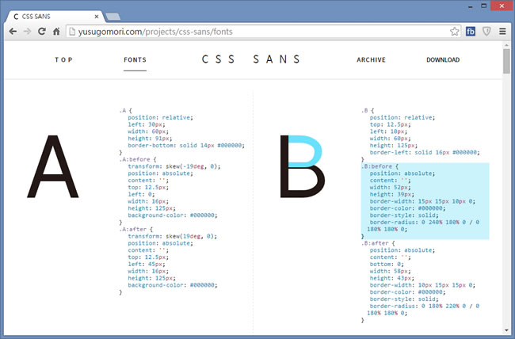Open a new tab next to CSS SANS
This screenshot has height=339, width=515.
point(113,16)
